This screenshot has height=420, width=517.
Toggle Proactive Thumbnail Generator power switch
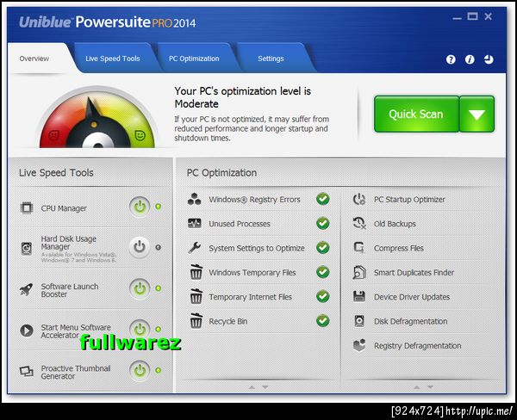140,370
